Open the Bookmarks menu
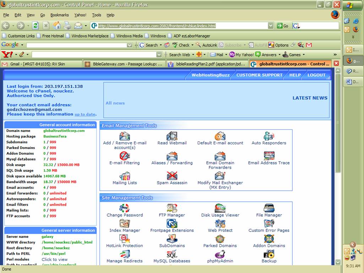 point(59,15)
